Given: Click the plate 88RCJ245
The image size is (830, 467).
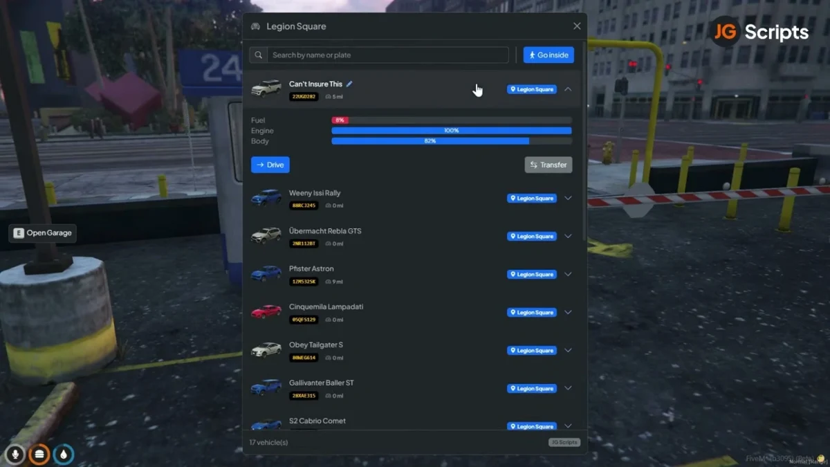Looking at the screenshot, I should coord(304,205).
